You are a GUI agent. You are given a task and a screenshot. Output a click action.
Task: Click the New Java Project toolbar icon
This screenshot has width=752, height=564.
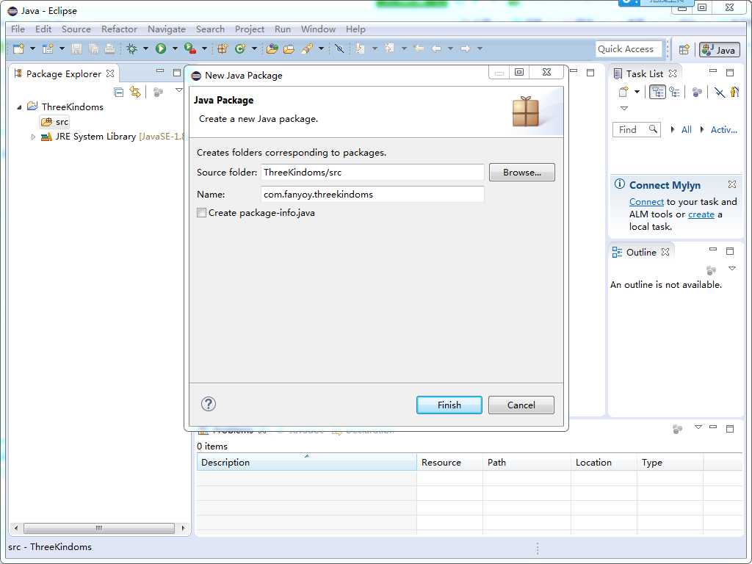coord(48,48)
